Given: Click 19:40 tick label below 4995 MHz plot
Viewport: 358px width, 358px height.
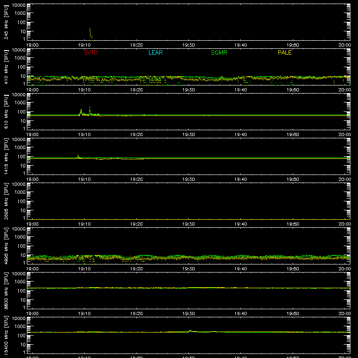Looking at the screenshot, I should (241, 269).
